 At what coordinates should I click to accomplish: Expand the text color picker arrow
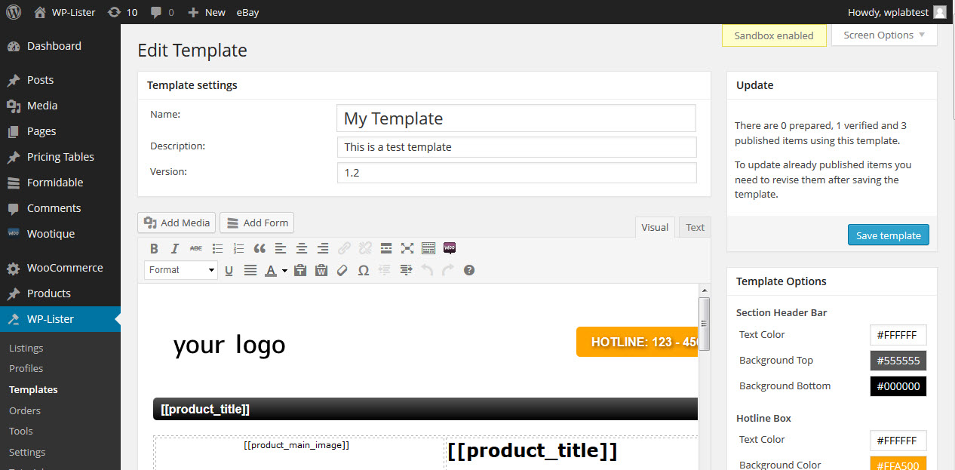coord(284,270)
